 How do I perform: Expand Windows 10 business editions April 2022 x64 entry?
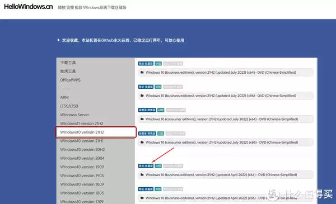[x=226, y=175]
